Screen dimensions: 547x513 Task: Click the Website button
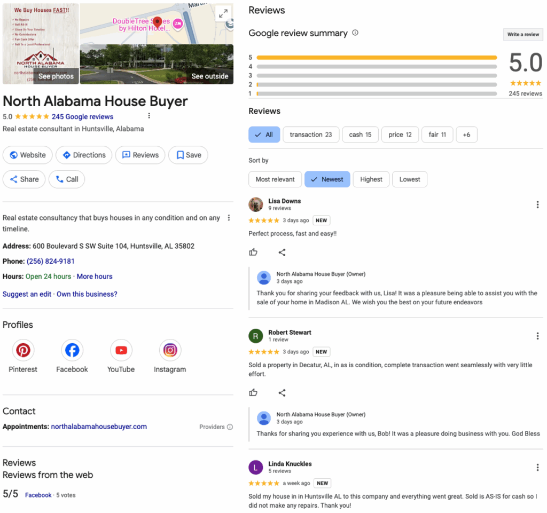tap(28, 155)
